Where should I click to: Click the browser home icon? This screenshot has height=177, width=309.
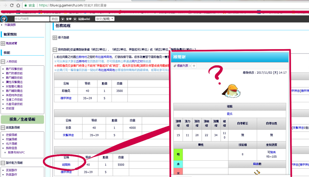18,5
